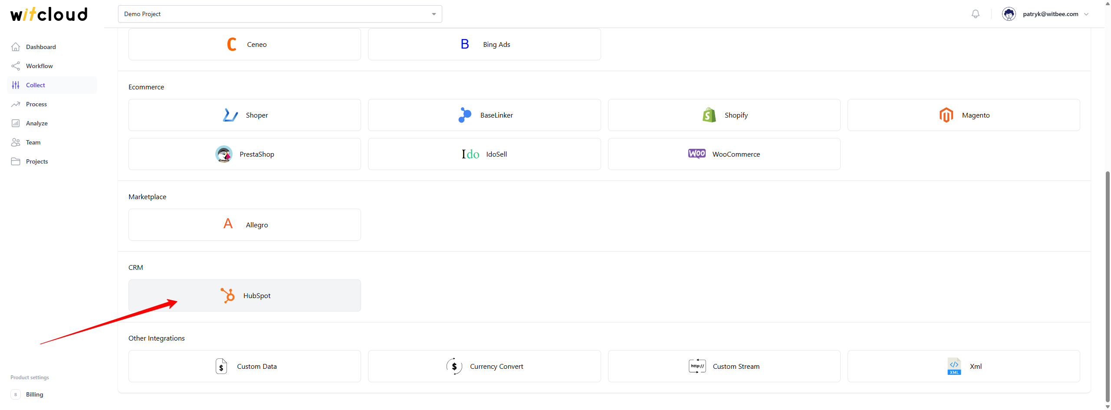The height and width of the screenshot is (410, 1111).
Task: Open the notifications bell
Action: pyautogui.click(x=976, y=14)
